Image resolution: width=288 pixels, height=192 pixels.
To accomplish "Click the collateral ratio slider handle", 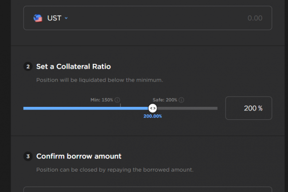I will (x=152, y=108).
